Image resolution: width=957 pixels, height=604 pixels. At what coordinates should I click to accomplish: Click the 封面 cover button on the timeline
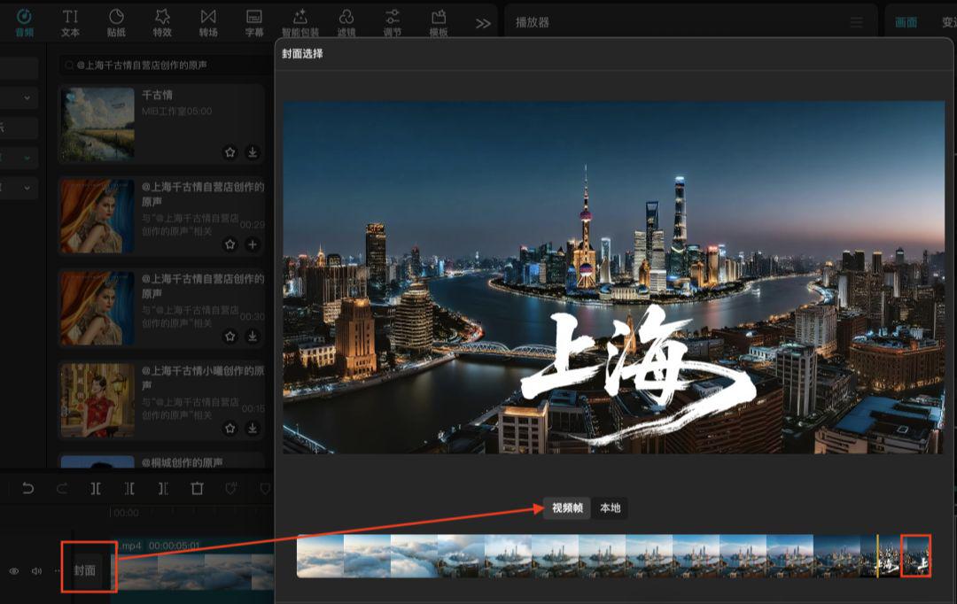(x=86, y=571)
